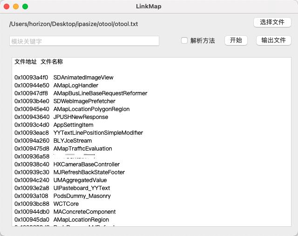The image size is (298, 236).
Task: Click address 0x100939c30
Action: [32, 172]
